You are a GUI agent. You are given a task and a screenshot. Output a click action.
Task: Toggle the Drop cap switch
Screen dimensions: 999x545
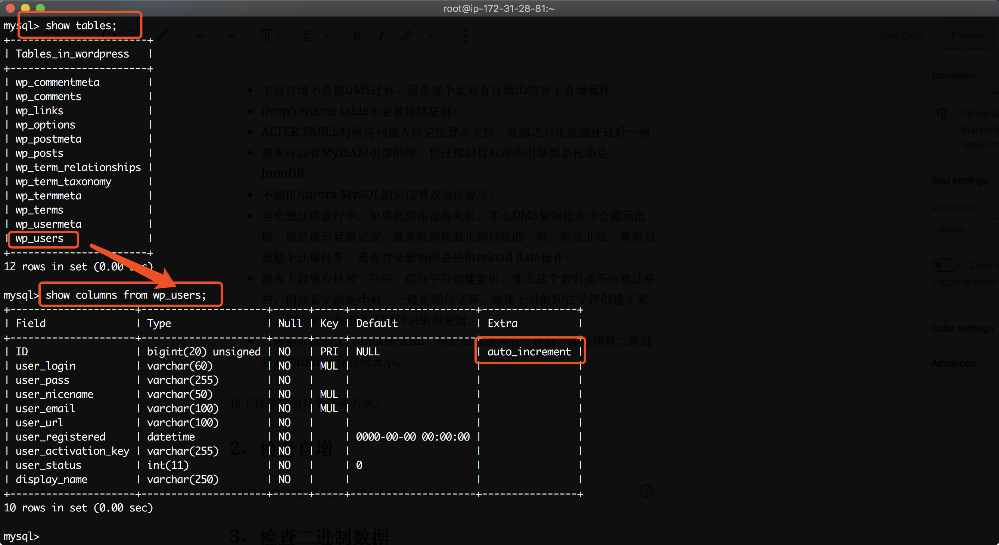click(945, 265)
